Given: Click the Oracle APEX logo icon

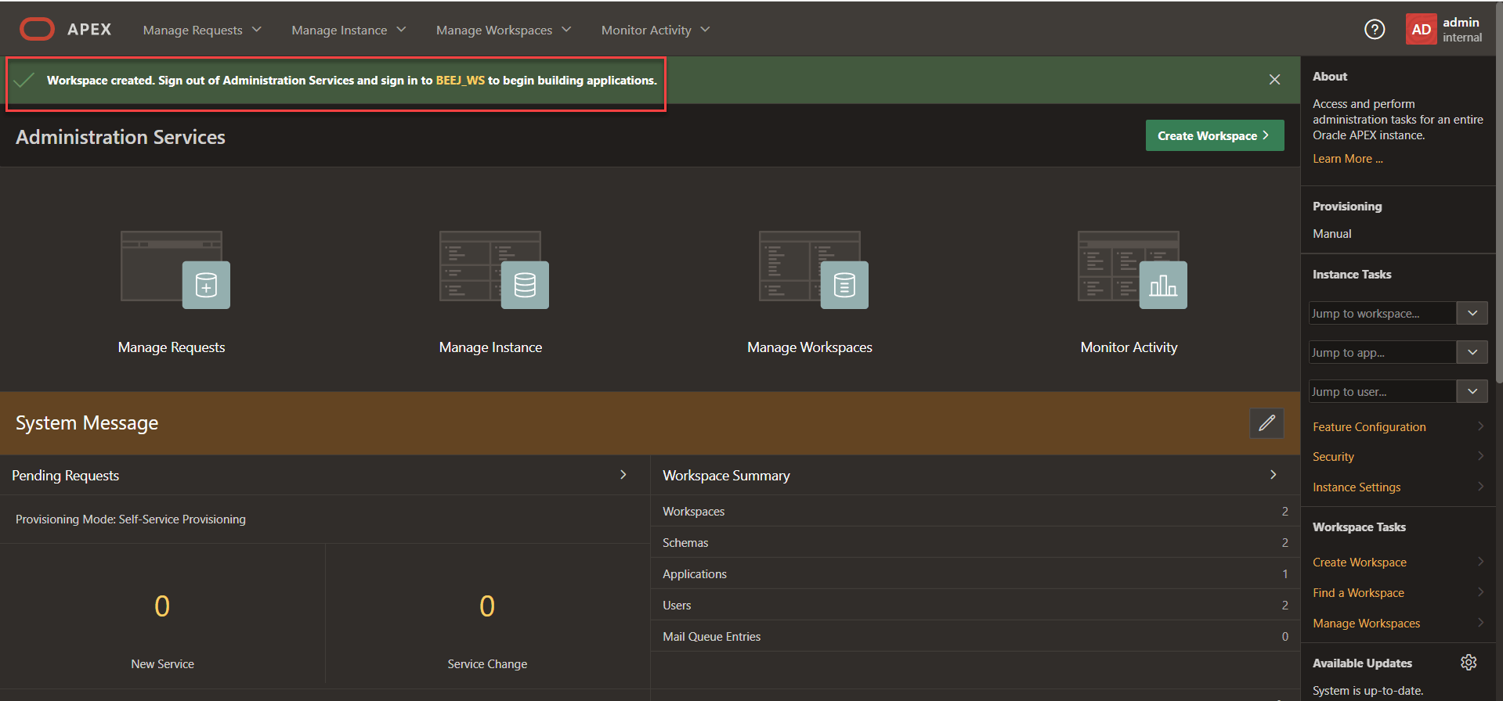Looking at the screenshot, I should click(37, 30).
